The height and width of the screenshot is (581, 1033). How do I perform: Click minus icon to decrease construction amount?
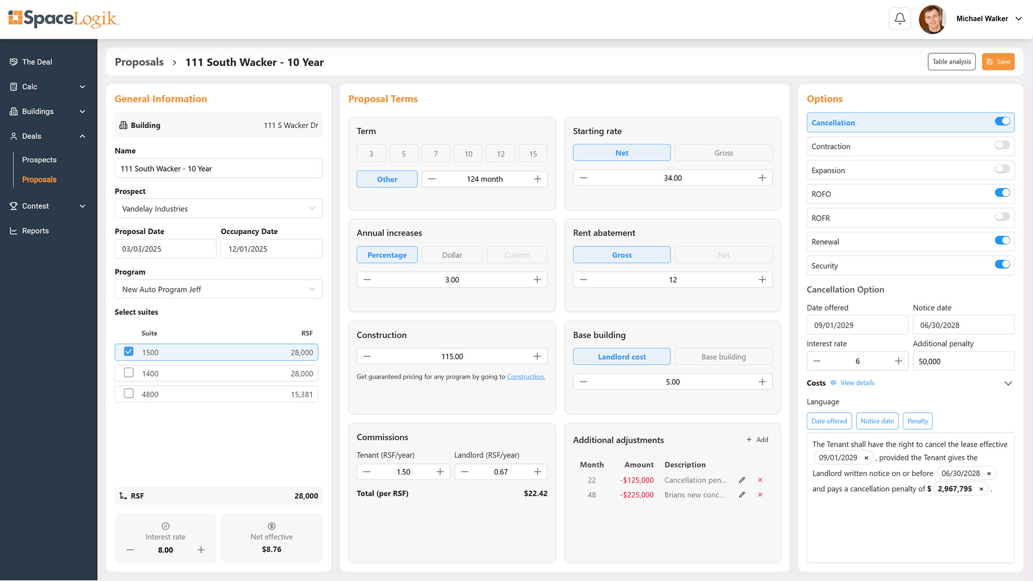(367, 356)
